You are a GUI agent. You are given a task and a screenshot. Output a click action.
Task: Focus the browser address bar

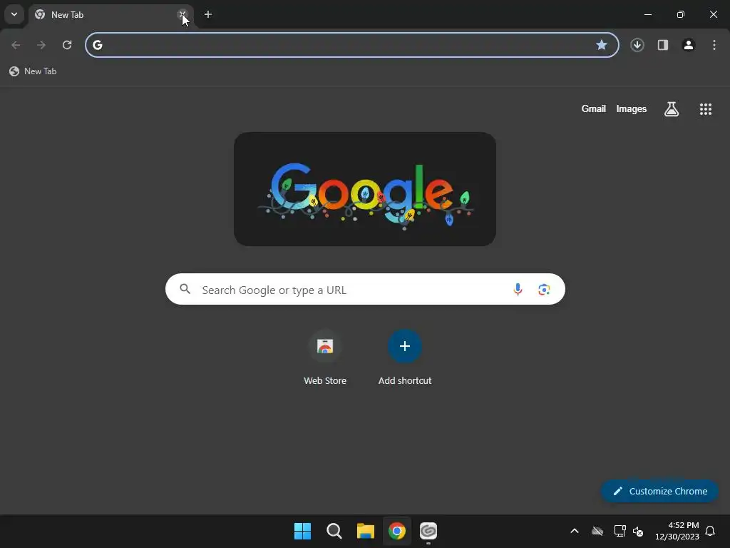(x=352, y=45)
